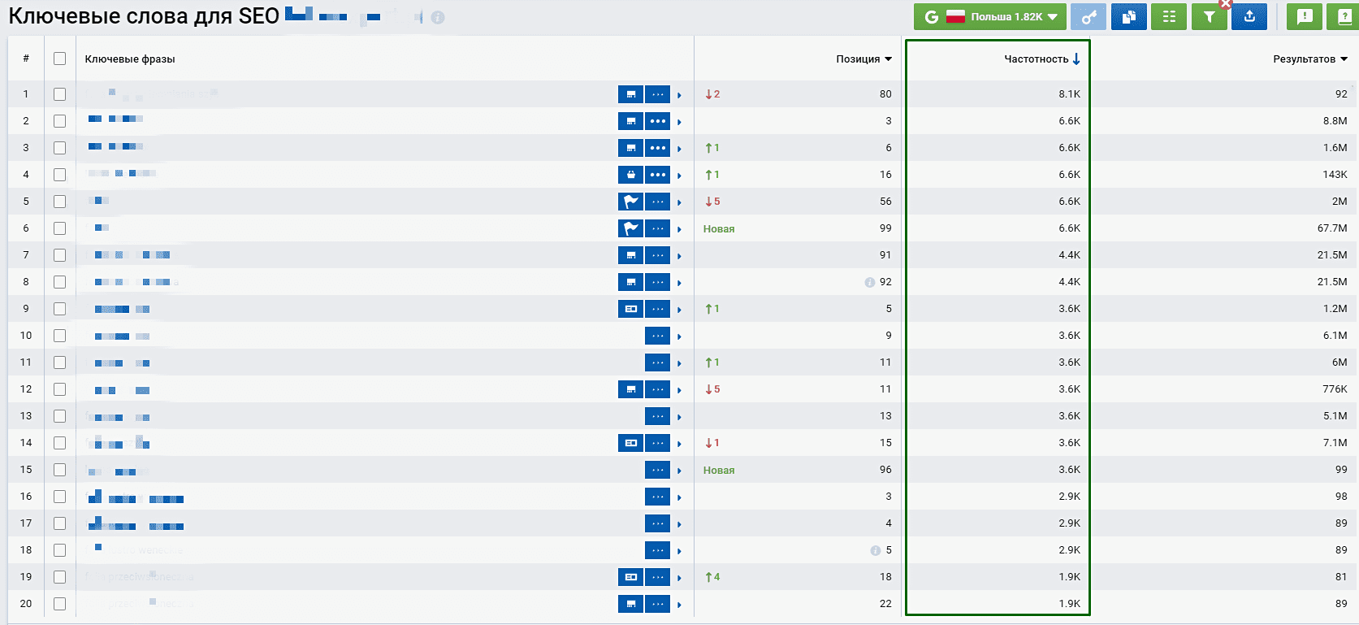Click the flag icon in row 5
The height and width of the screenshot is (625, 1359).
coord(630,202)
